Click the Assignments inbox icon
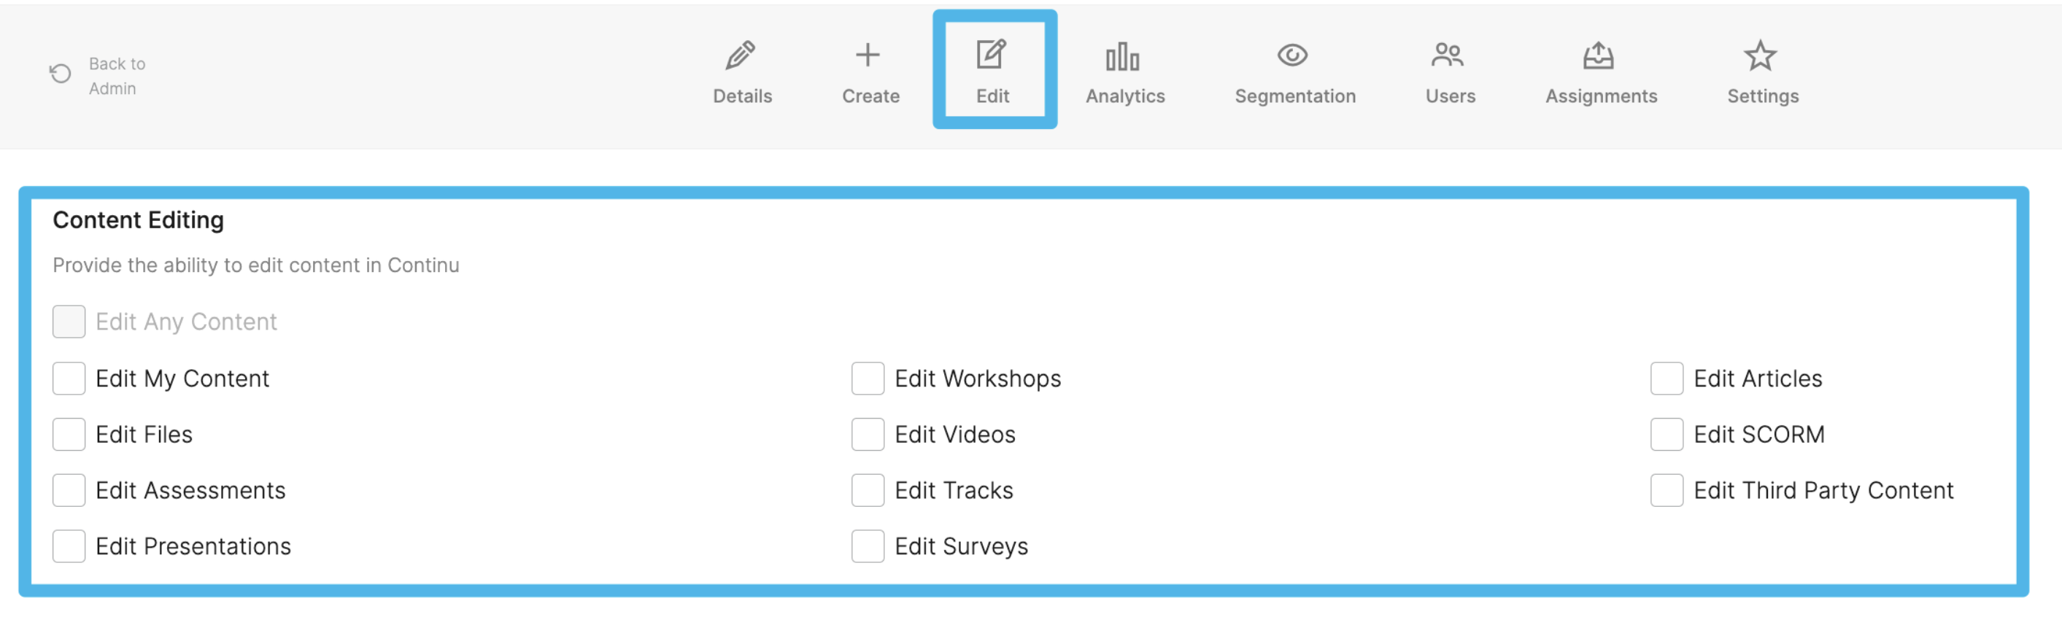The width and height of the screenshot is (2062, 617). click(1598, 55)
